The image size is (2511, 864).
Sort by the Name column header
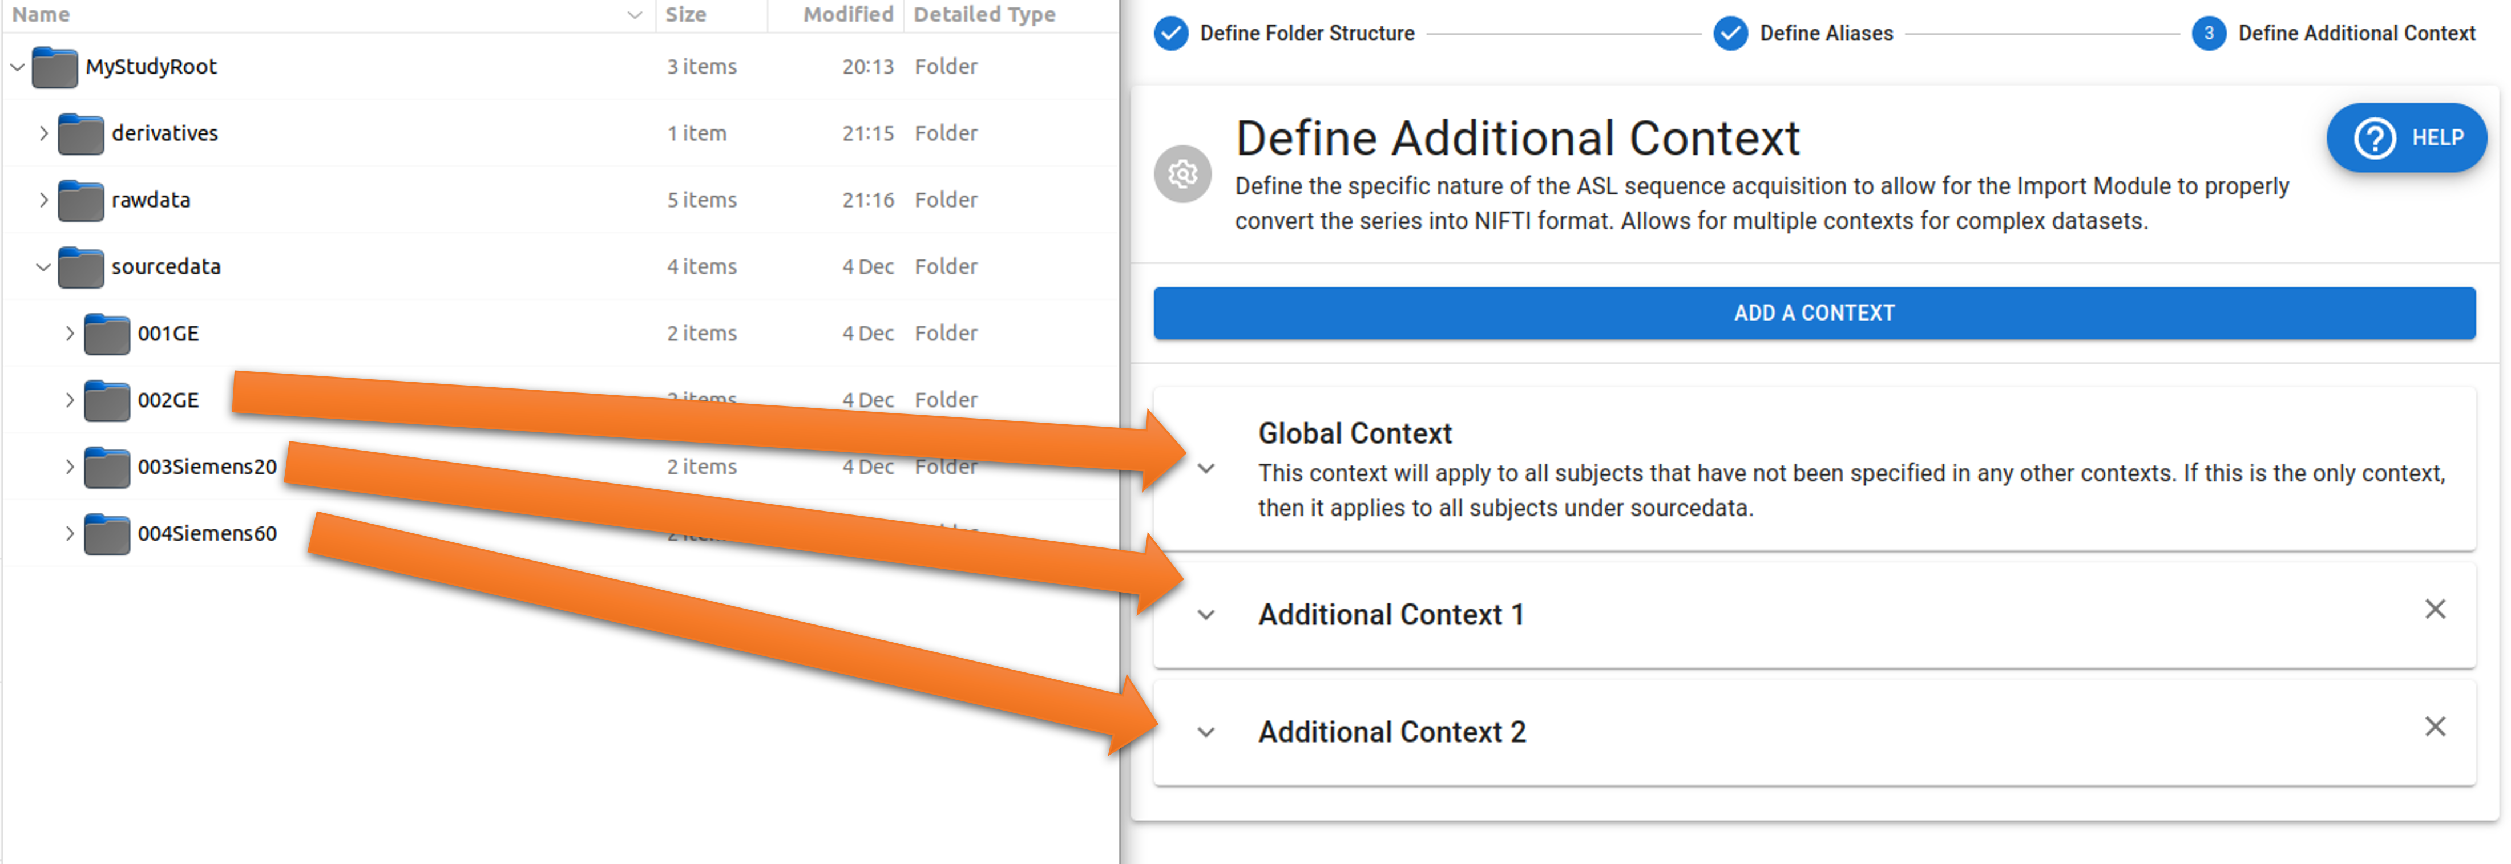[x=41, y=15]
